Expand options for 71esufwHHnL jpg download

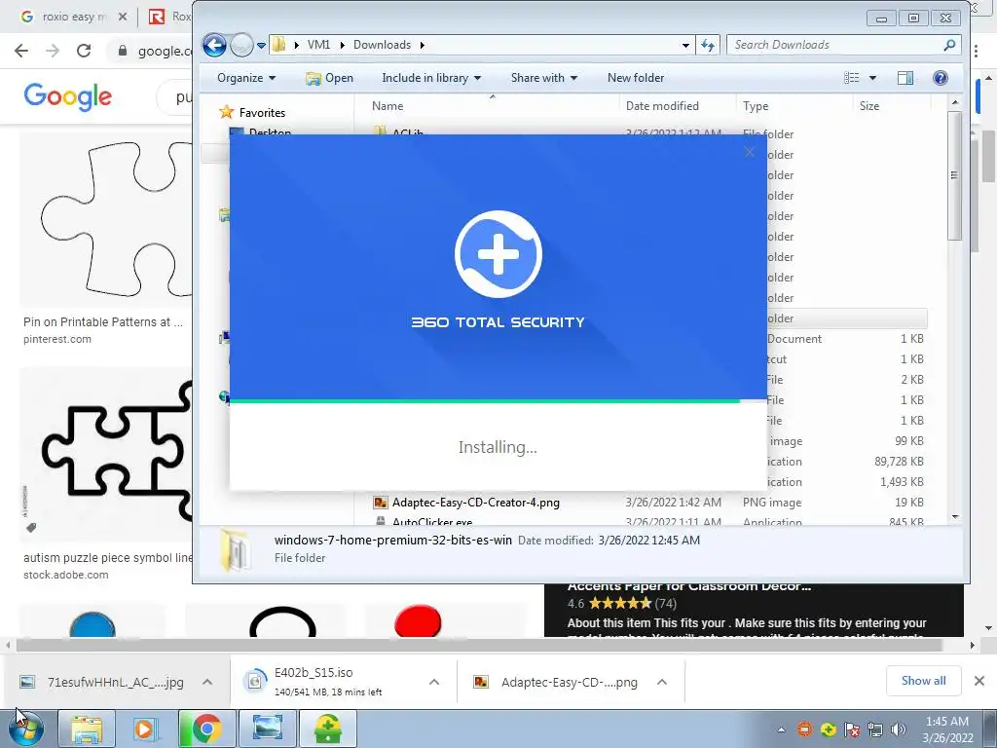tap(207, 682)
